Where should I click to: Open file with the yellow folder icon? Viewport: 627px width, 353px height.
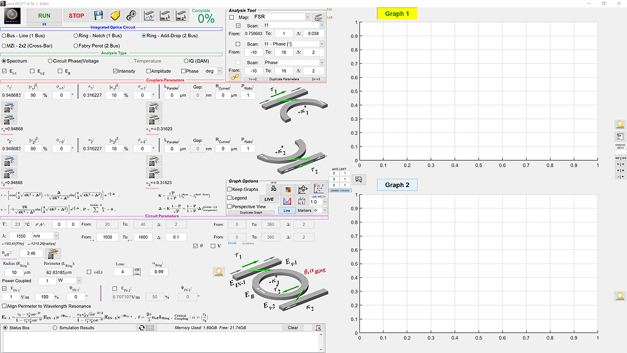[x=115, y=15]
